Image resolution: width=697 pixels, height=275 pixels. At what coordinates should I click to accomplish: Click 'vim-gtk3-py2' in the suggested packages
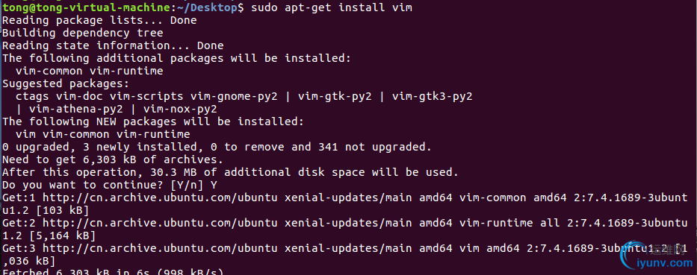coord(432,96)
